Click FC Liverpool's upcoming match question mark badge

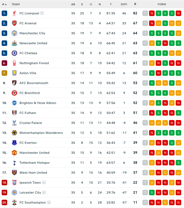point(145,13)
